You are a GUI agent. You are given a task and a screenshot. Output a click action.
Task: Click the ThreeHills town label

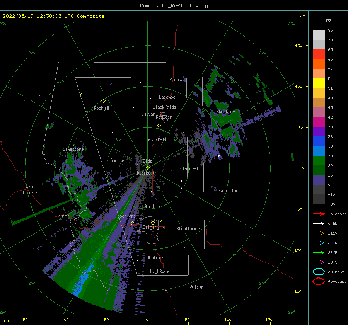(194, 169)
